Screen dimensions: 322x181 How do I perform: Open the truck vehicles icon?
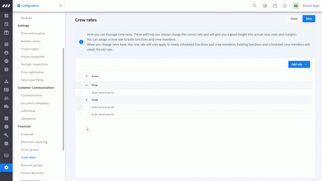6,107
